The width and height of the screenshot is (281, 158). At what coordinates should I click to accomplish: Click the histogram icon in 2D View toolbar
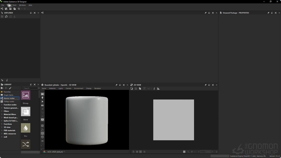click(x=159, y=89)
